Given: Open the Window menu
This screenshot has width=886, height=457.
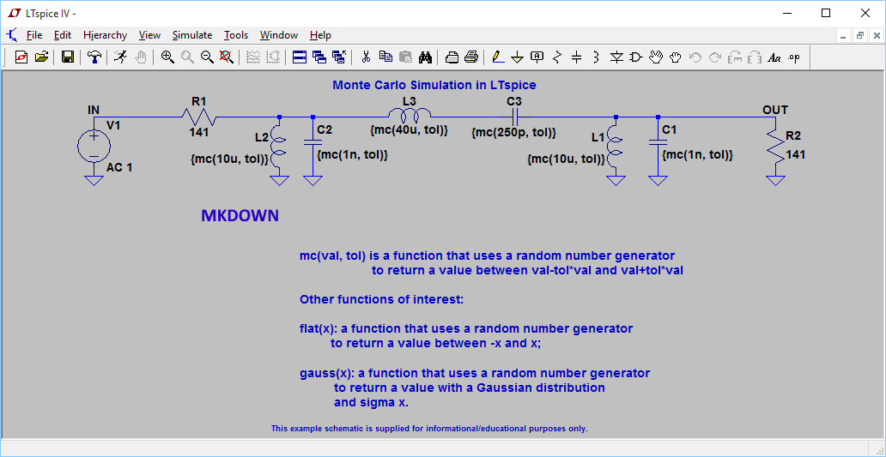Looking at the screenshot, I should [278, 35].
